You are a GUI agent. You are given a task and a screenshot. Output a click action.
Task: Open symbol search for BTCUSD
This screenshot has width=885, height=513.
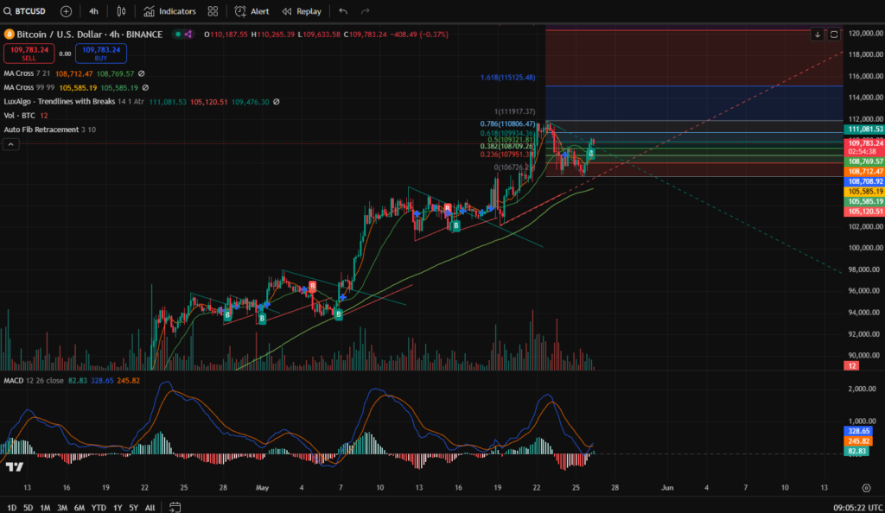24,11
